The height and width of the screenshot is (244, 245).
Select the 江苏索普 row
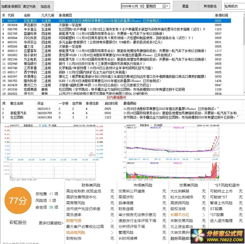116,68
